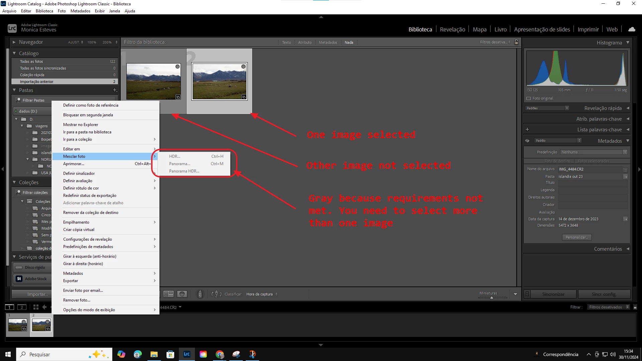Choose Criar cópia virtual menu entry
The image size is (642, 361).
[x=79, y=230]
